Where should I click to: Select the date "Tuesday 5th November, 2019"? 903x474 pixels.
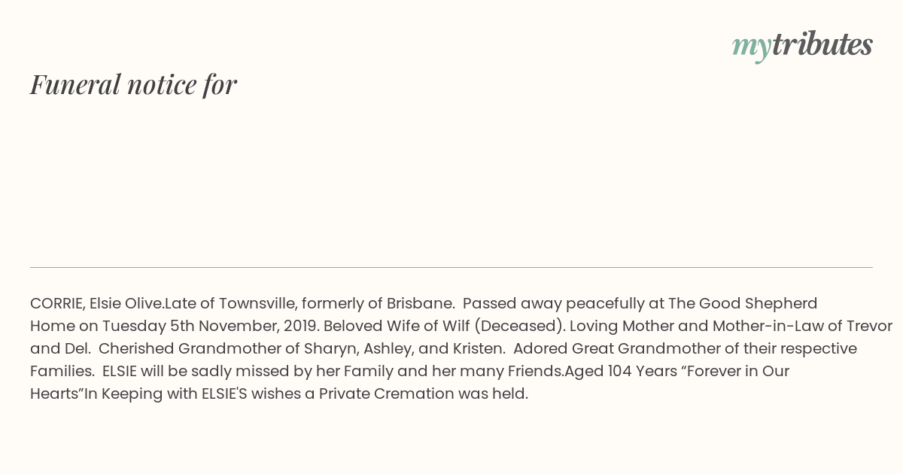coord(211,327)
